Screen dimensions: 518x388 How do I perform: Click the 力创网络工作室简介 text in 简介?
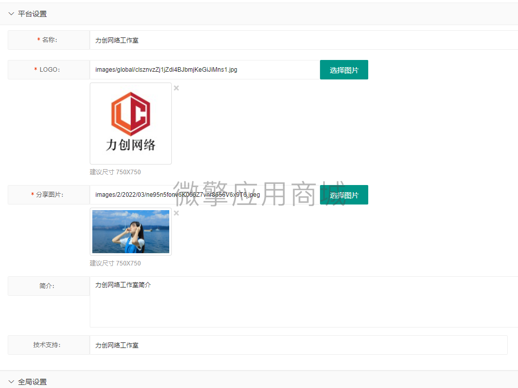pyautogui.click(x=123, y=284)
